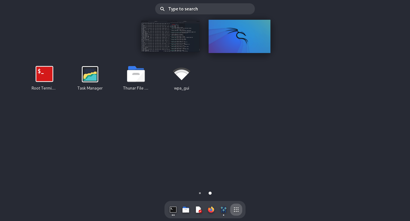Screen dimensions: 410x221
Task: Click the magnifier icon in search bar
Action: pyautogui.click(x=162, y=9)
